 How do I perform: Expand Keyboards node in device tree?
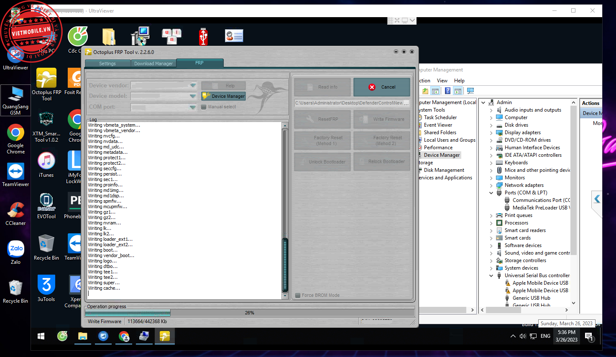pos(491,163)
